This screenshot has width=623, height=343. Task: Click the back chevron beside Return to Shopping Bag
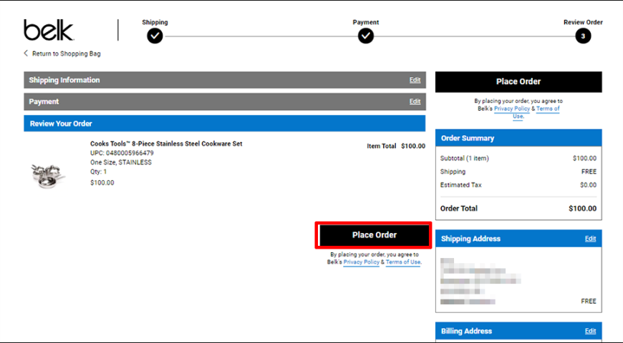[26, 53]
